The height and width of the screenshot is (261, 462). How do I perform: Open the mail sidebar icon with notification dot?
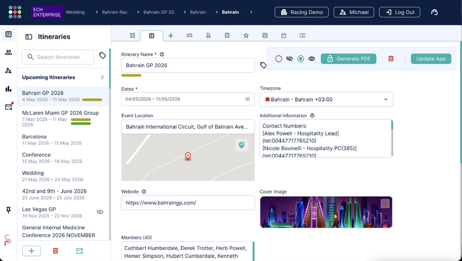(x=9, y=107)
